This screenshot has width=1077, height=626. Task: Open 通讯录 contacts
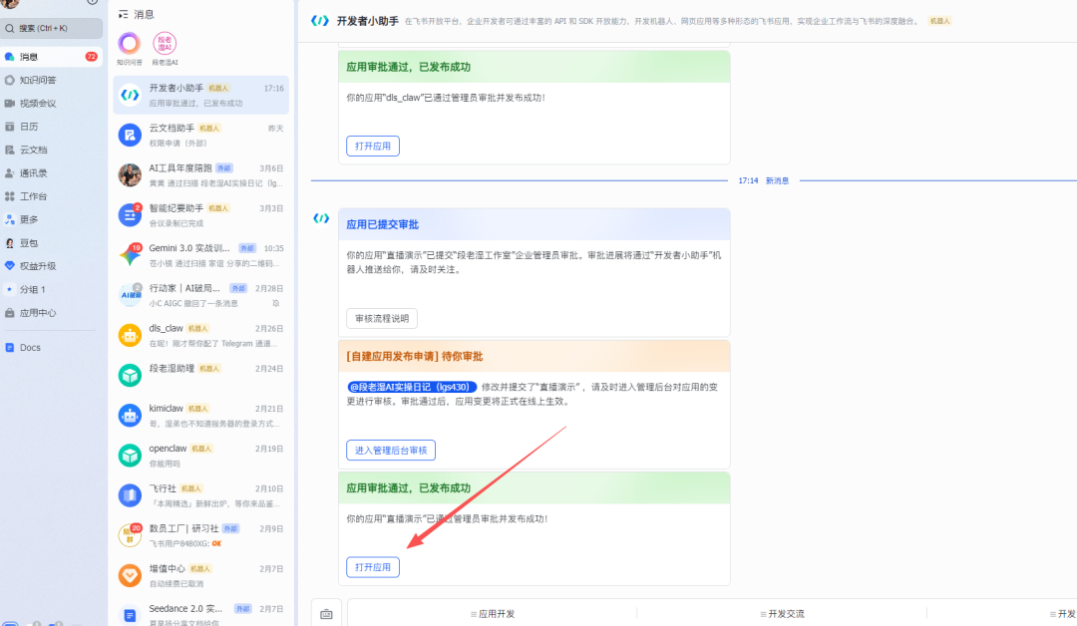point(52,173)
